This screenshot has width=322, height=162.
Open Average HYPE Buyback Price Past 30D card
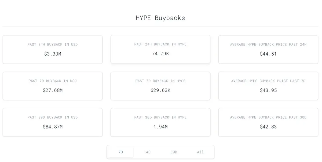coord(268,123)
